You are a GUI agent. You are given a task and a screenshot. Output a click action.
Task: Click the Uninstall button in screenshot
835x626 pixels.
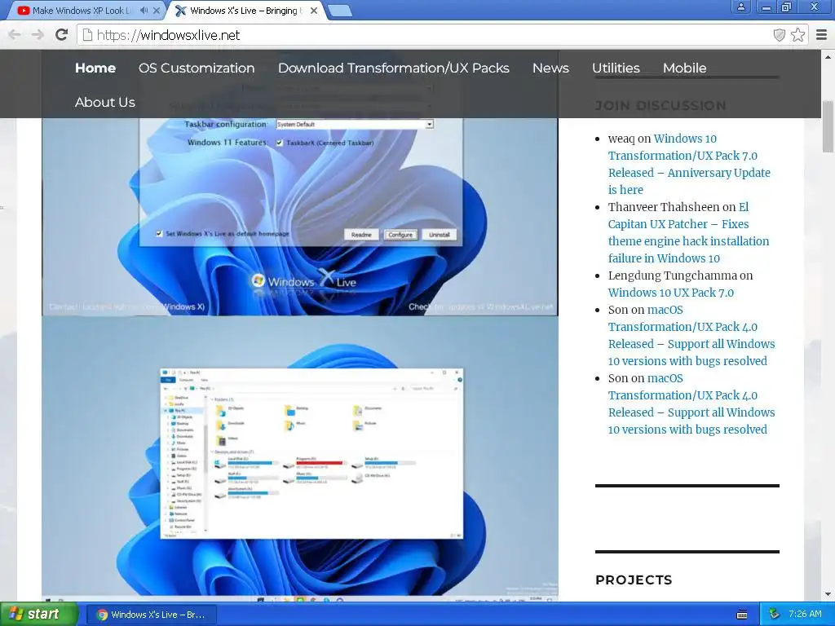click(x=440, y=235)
